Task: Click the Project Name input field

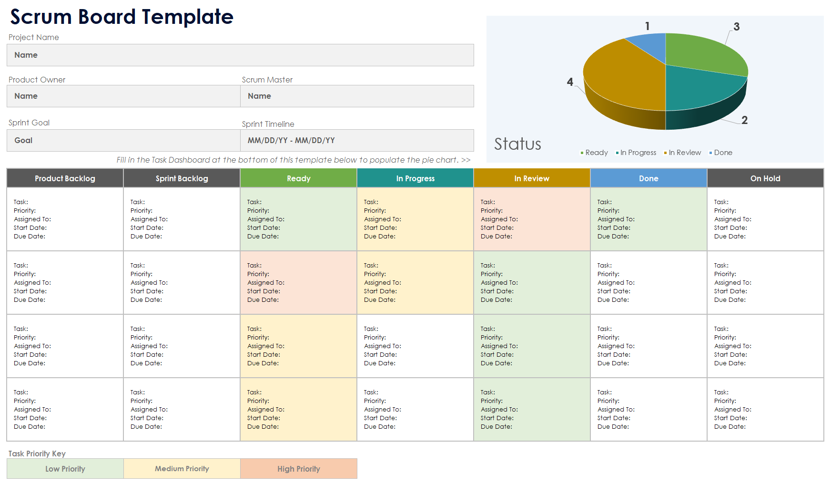Action: coord(240,55)
